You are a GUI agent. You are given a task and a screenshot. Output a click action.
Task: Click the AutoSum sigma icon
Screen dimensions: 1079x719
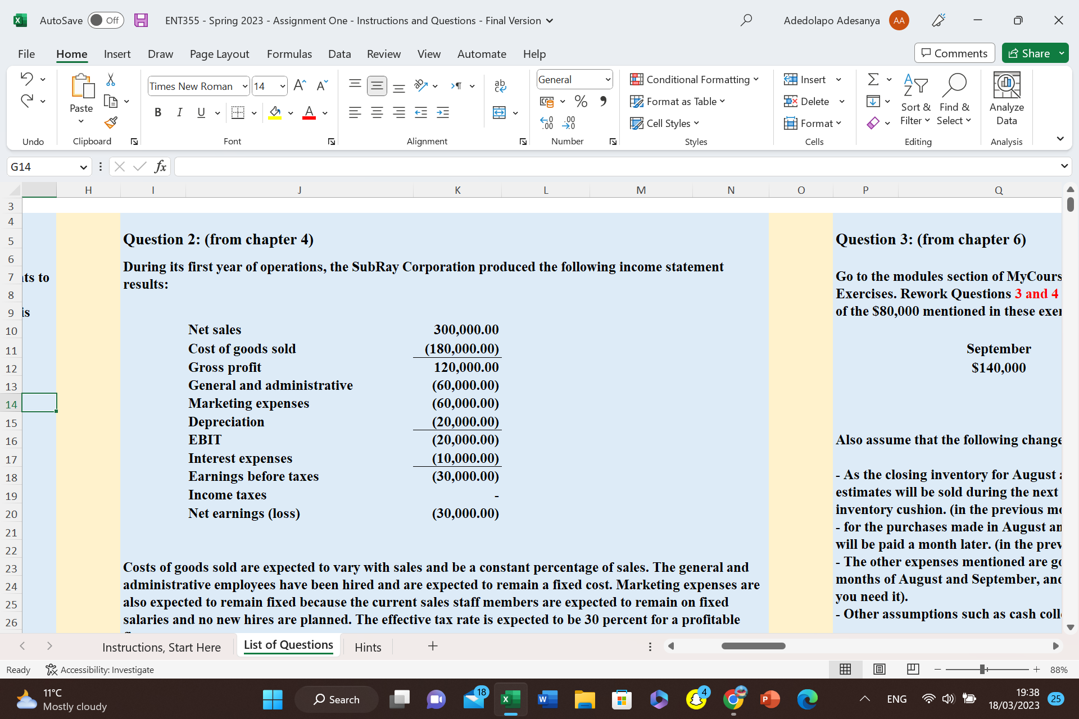873,79
